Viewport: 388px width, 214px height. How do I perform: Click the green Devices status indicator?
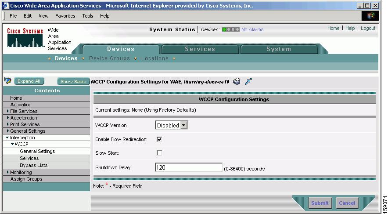tap(224, 29)
